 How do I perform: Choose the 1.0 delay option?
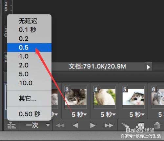click(29, 56)
